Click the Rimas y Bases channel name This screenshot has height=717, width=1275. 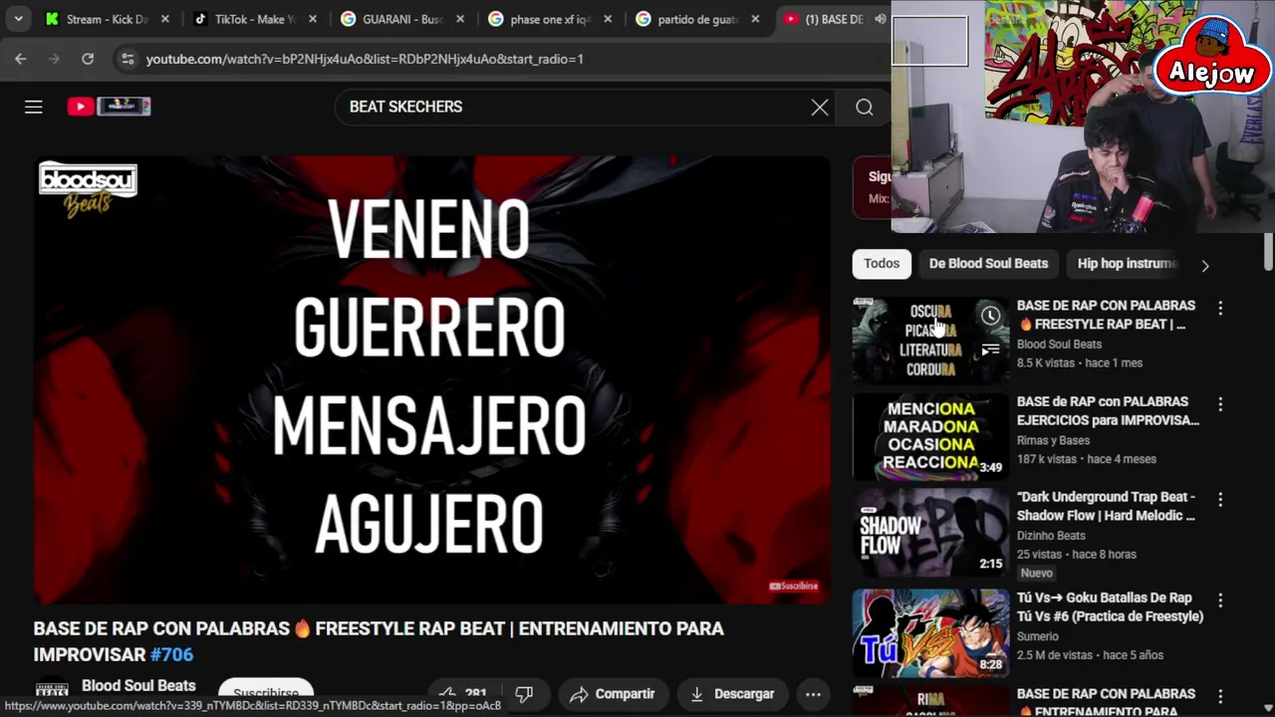[x=1053, y=440]
